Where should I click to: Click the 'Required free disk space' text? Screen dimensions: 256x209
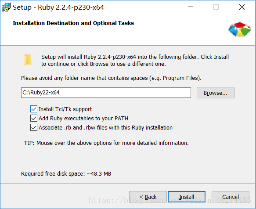click(x=66, y=174)
